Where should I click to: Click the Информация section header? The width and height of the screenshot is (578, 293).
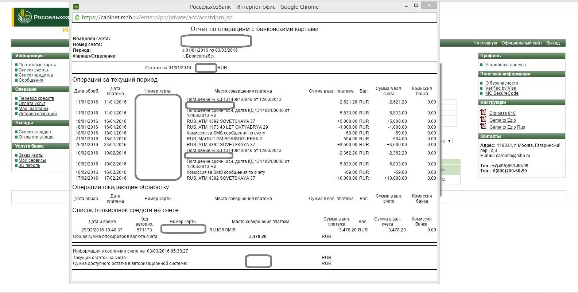pyautogui.click(x=40, y=56)
